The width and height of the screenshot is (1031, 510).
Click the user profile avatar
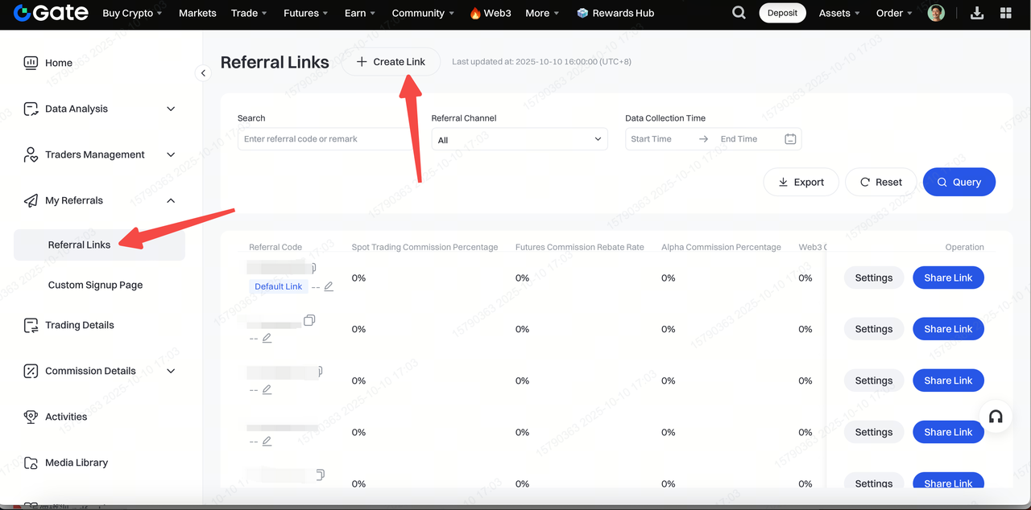point(936,13)
